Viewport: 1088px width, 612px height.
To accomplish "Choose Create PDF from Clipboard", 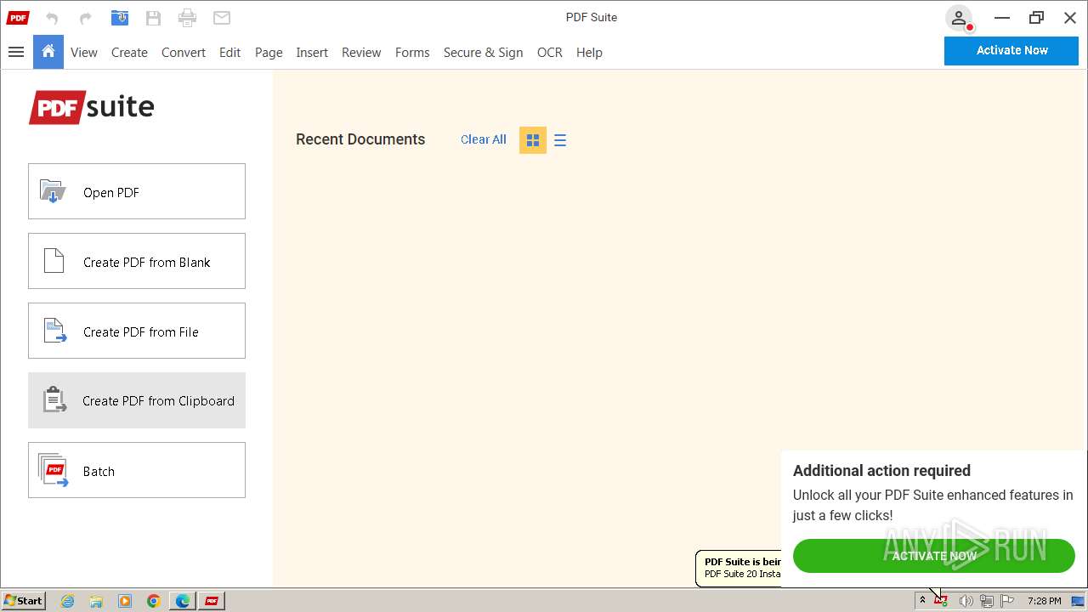I will [x=137, y=400].
